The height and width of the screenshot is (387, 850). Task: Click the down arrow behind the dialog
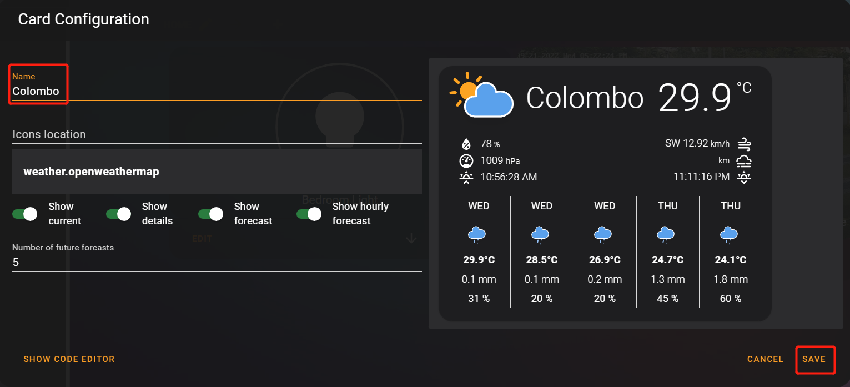(411, 238)
